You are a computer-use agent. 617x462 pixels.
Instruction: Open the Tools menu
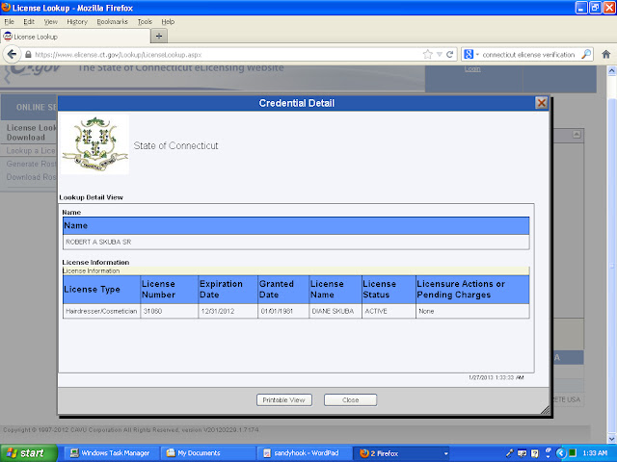click(x=145, y=21)
